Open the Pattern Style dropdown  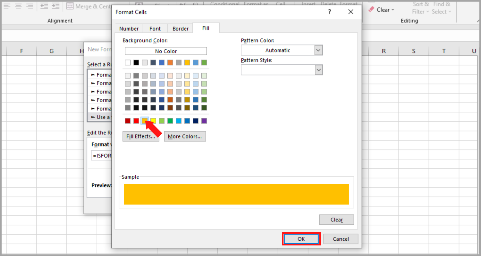point(318,70)
